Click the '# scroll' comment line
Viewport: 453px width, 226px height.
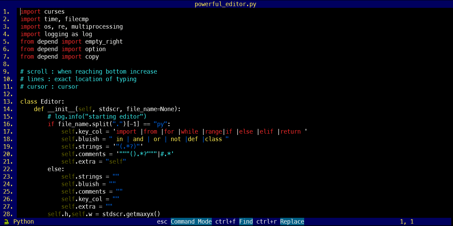[x=89, y=72]
